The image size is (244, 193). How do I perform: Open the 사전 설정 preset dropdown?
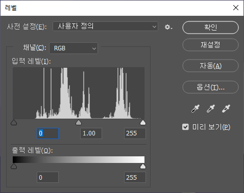[105, 26]
